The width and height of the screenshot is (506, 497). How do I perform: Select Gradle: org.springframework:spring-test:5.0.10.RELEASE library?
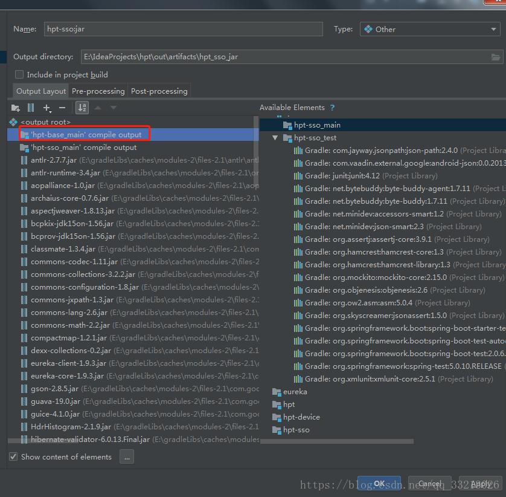click(x=383, y=366)
